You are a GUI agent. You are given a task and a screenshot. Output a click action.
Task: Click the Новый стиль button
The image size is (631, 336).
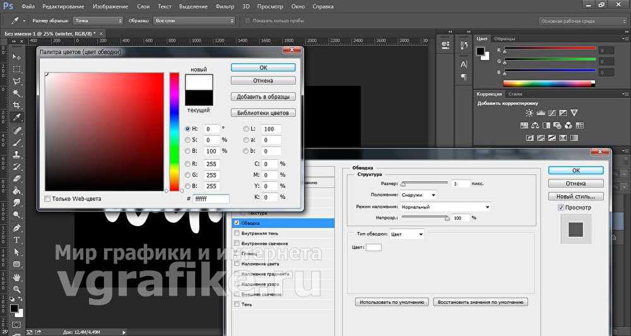[x=576, y=196]
